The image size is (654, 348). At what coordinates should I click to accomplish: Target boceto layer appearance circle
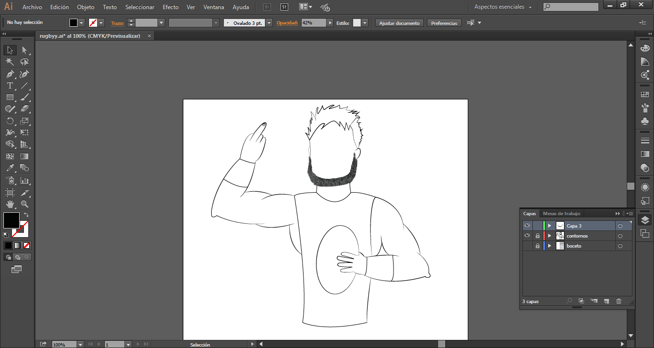tap(620, 246)
